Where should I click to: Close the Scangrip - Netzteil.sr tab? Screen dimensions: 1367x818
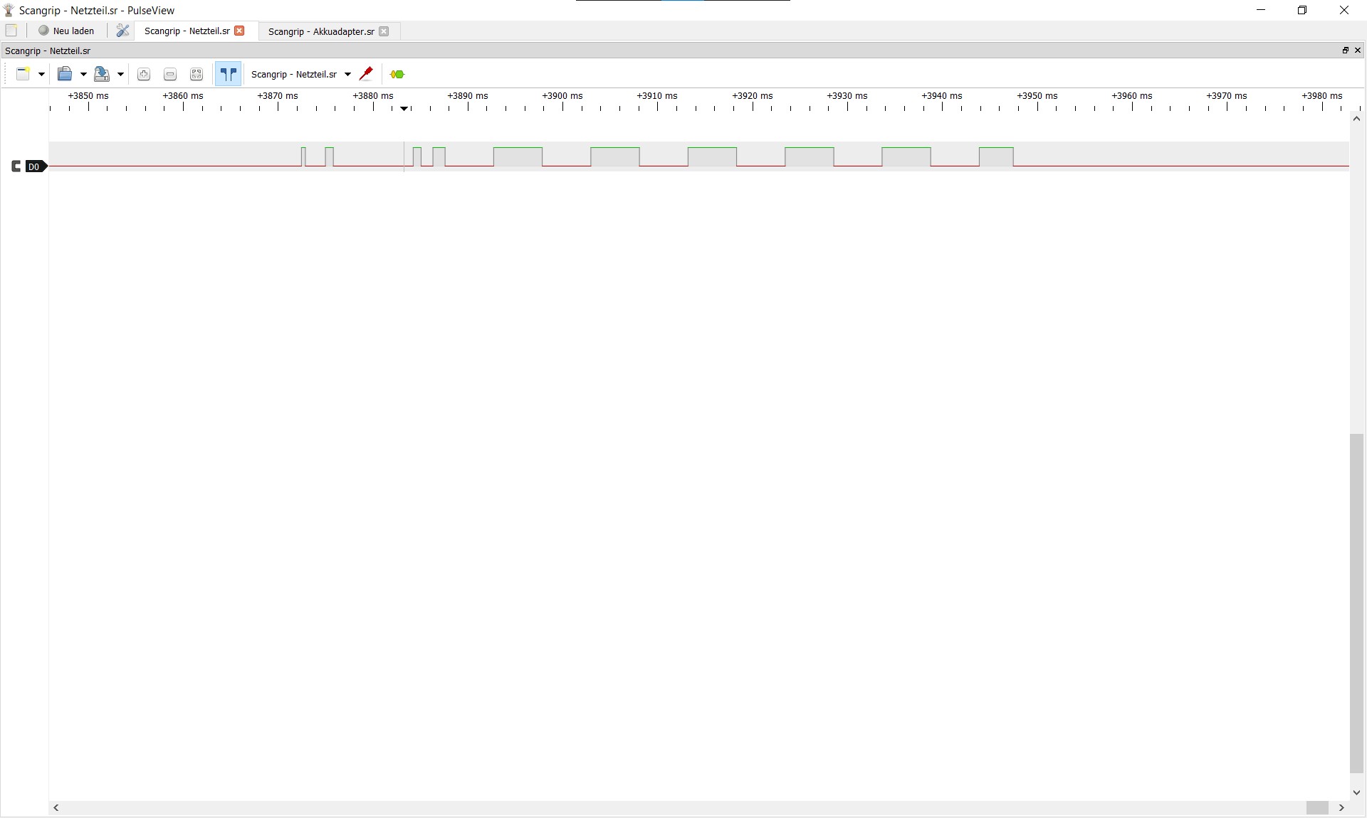click(240, 31)
